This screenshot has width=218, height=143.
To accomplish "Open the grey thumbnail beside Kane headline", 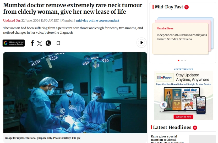I will click(203, 139).
